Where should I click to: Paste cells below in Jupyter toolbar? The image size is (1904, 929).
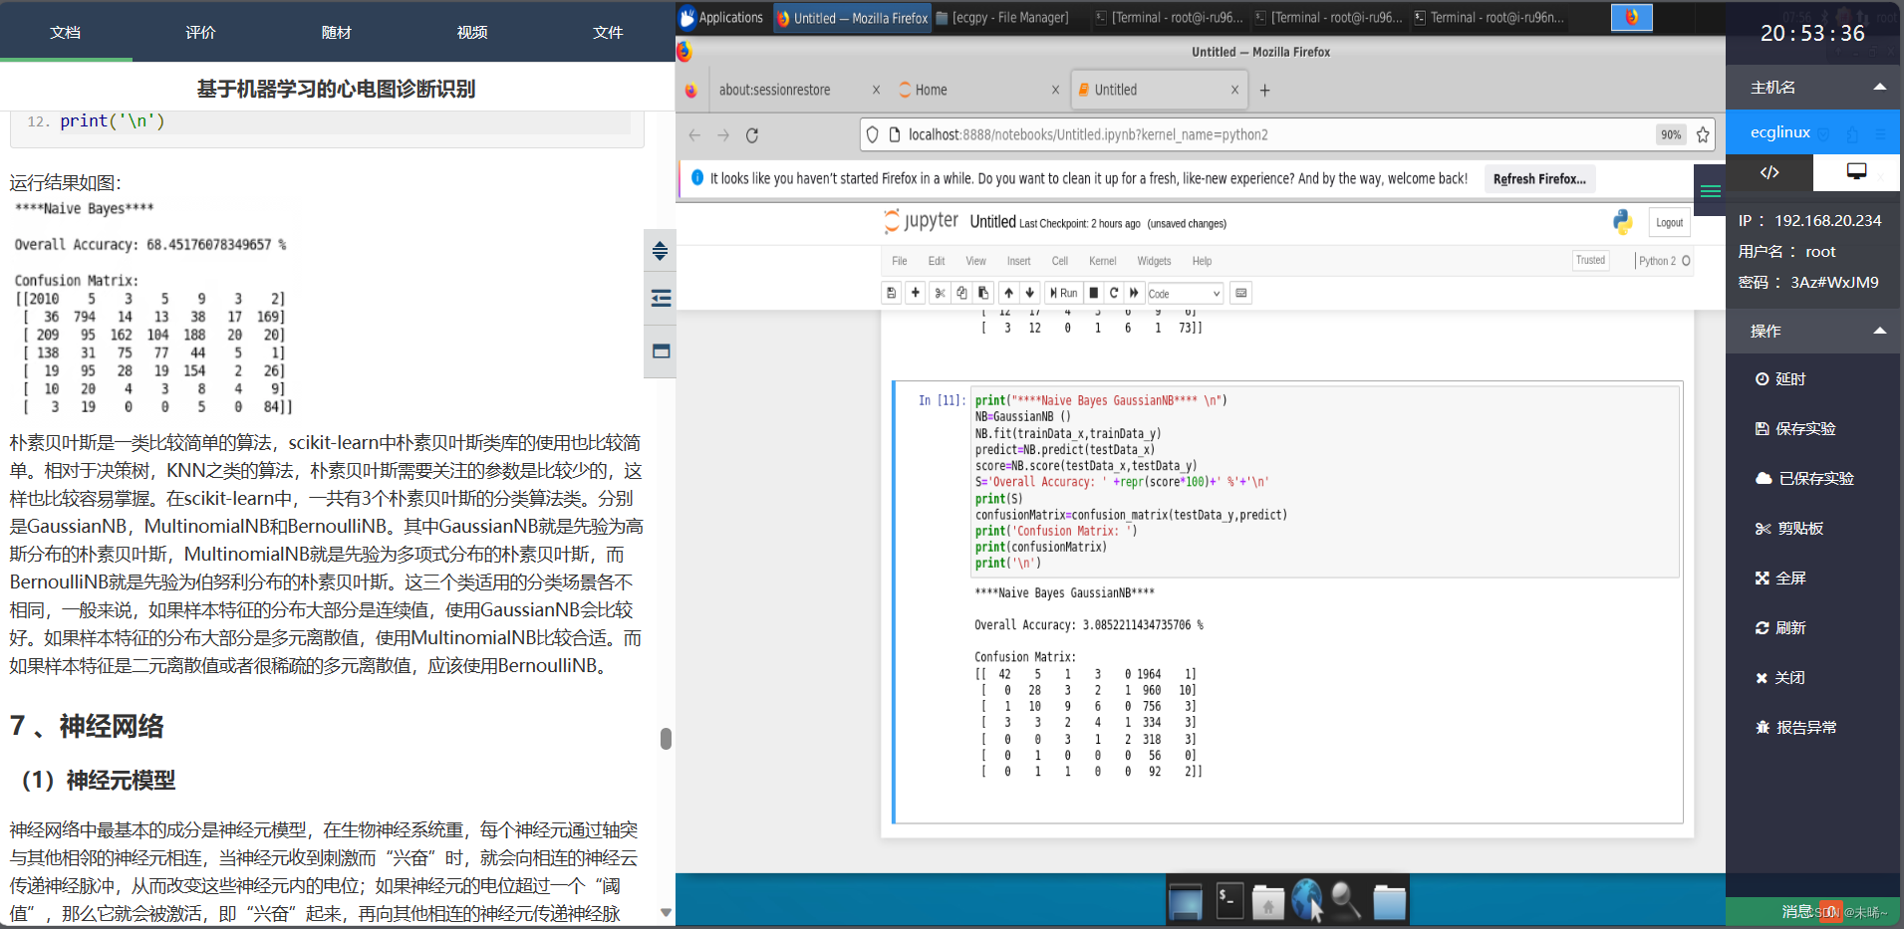(x=983, y=293)
